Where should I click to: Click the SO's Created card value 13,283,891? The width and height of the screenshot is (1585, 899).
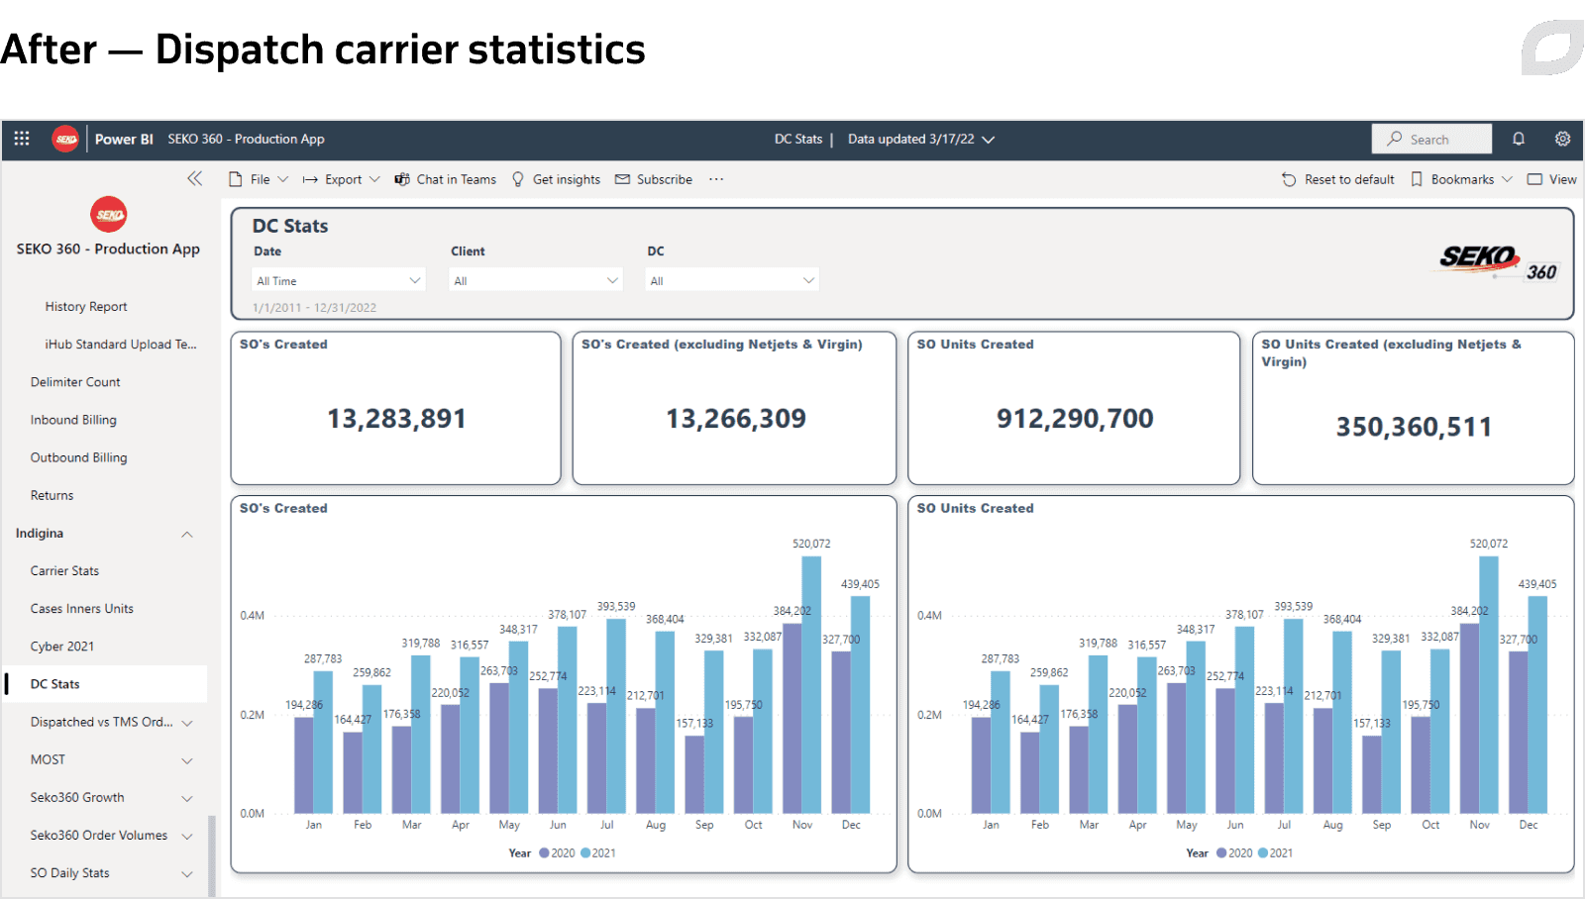coord(396,419)
